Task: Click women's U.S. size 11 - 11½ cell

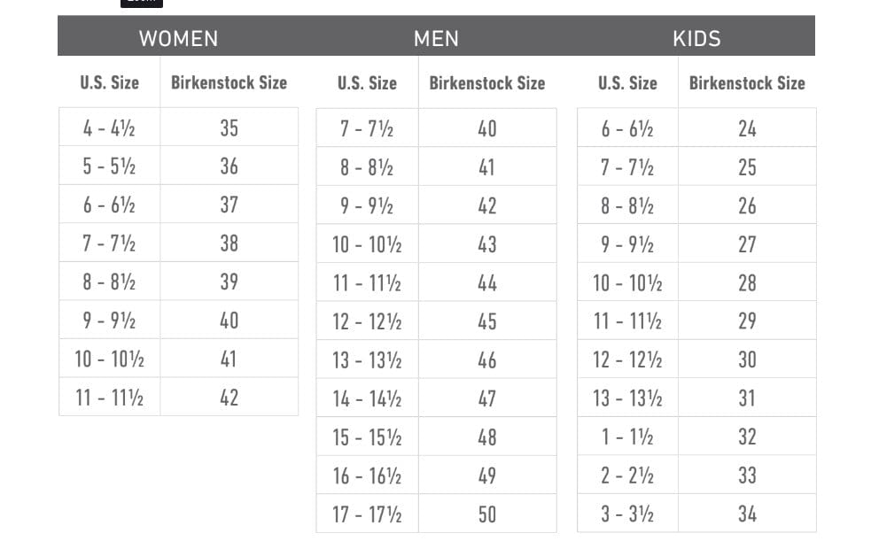Action: [109, 398]
